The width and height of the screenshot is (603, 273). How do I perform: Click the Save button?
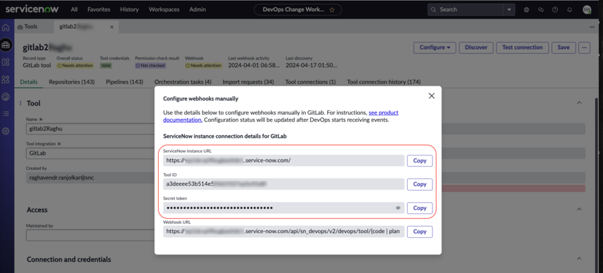coord(563,48)
